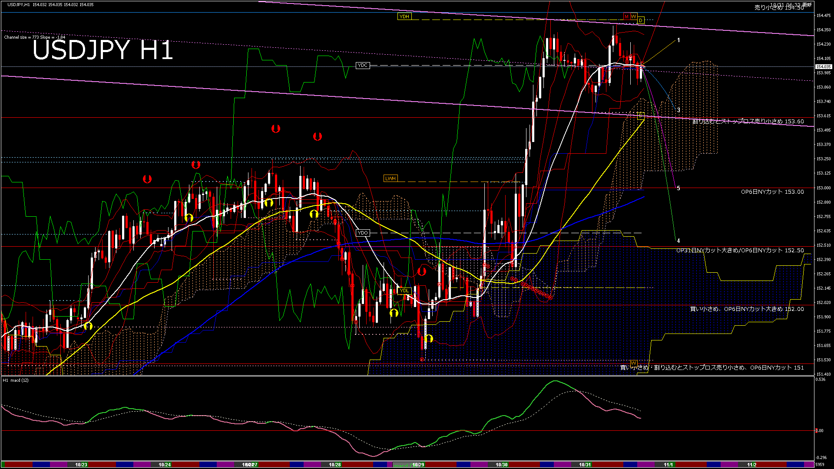Click the leftmost red down-arrow signal marker
This screenshot has width=834, height=469.
(x=147, y=179)
